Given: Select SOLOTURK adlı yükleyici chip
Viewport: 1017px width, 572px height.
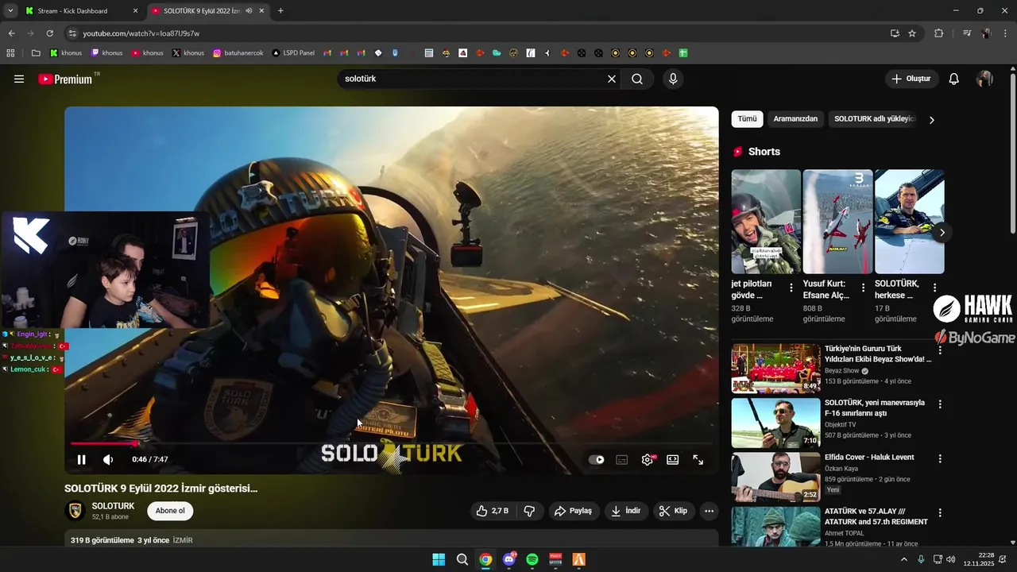Looking at the screenshot, I should click(x=874, y=119).
